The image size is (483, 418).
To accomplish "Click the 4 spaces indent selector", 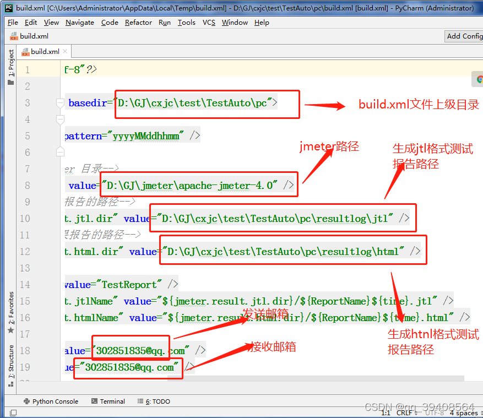I will [x=466, y=412].
